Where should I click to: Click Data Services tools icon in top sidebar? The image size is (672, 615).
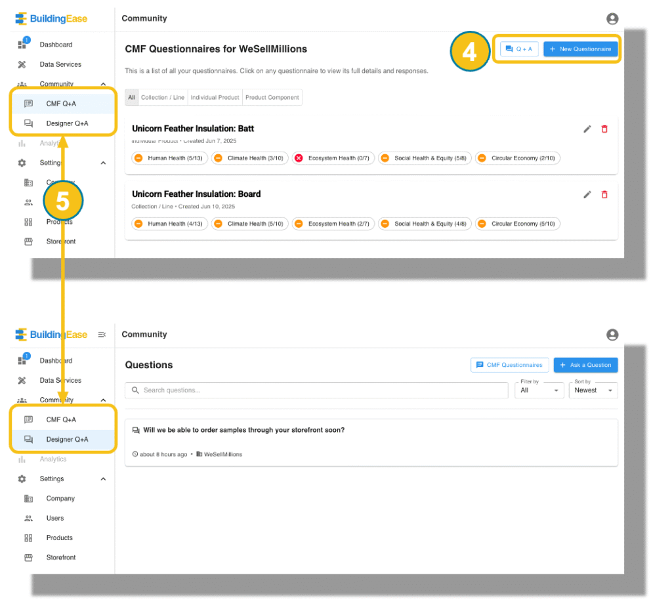(22, 64)
